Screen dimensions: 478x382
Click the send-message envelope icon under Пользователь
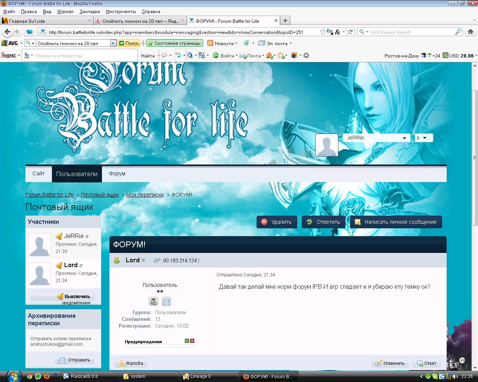[167, 301]
